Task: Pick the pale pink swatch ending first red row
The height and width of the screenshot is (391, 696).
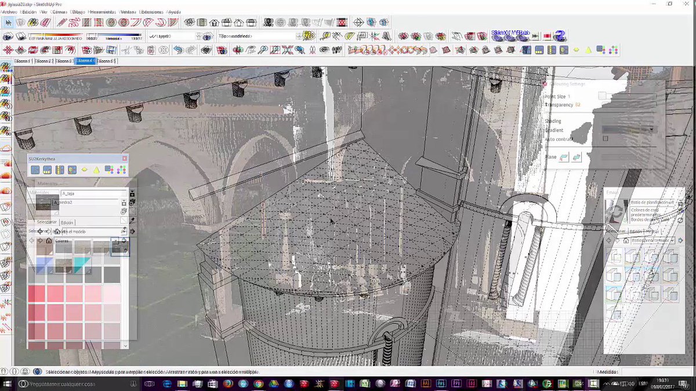Action: click(111, 294)
